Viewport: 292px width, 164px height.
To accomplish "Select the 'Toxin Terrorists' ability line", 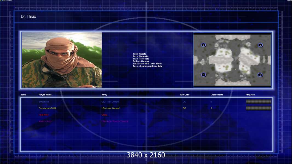I will tap(141, 59).
